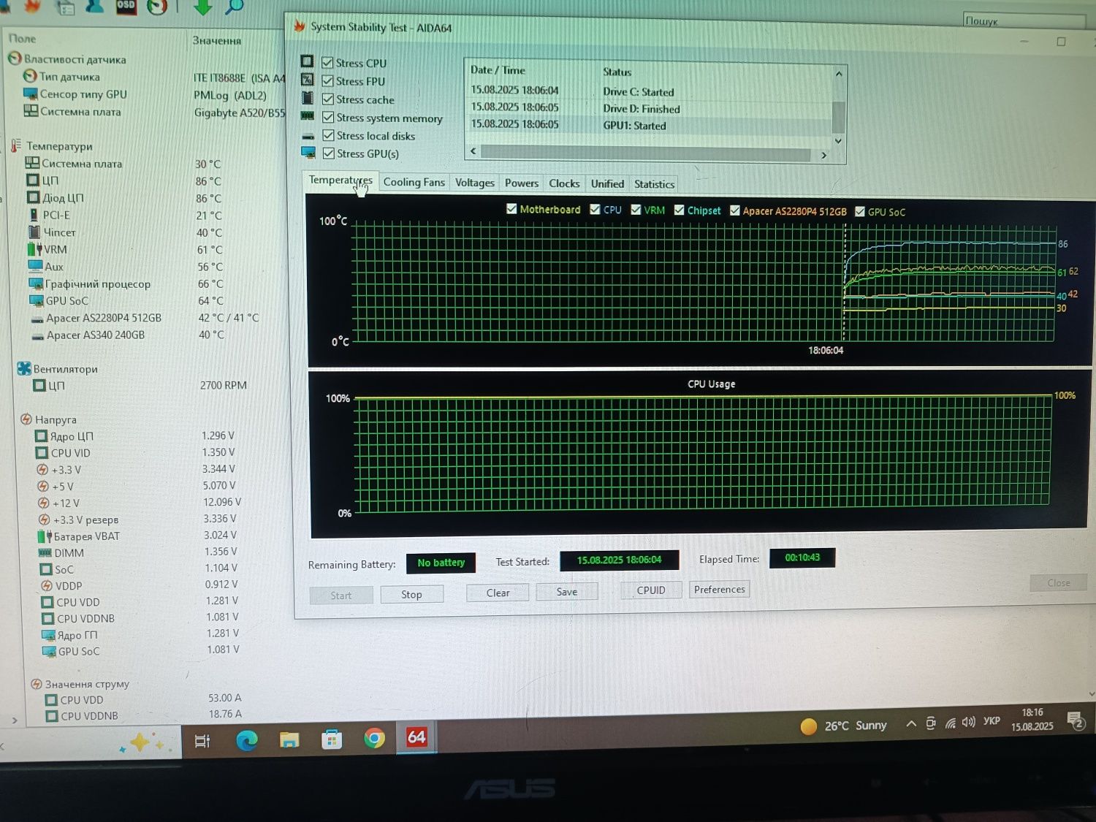
Task: Click the AIDA64 taskbar icon
Action: point(416,737)
